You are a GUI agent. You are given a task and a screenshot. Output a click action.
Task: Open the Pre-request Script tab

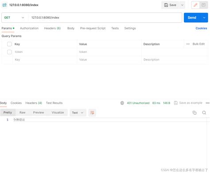93,28
